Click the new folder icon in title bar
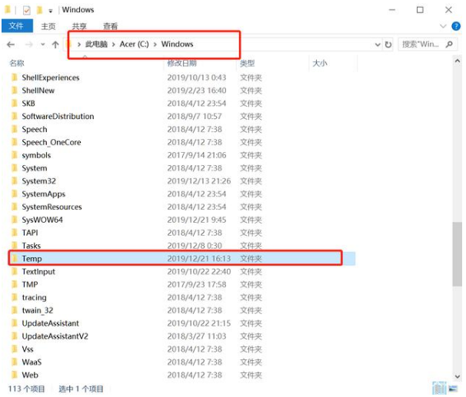This screenshot has height=397, width=466. (40, 10)
